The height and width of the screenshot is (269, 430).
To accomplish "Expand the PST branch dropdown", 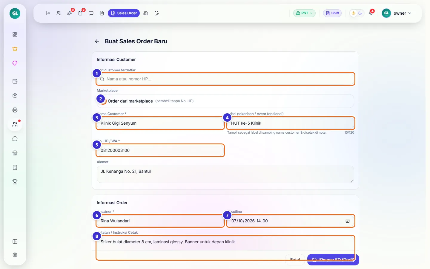I will (304, 13).
